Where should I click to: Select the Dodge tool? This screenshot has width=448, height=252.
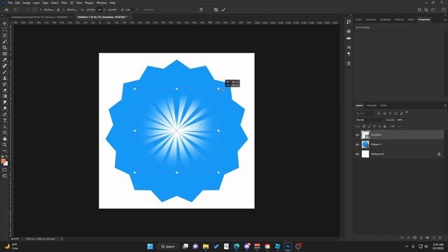(x=5, y=108)
